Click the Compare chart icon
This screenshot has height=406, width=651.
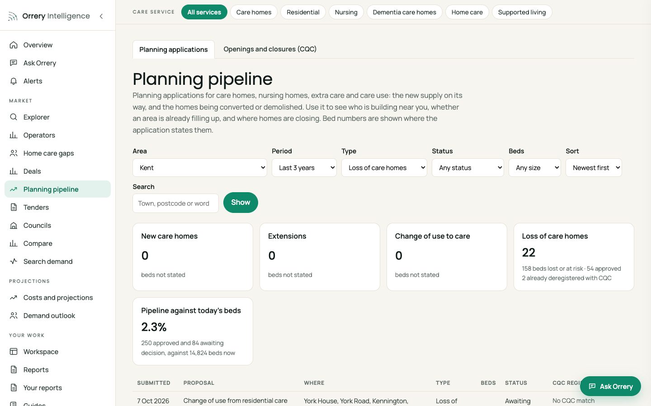(x=14, y=244)
